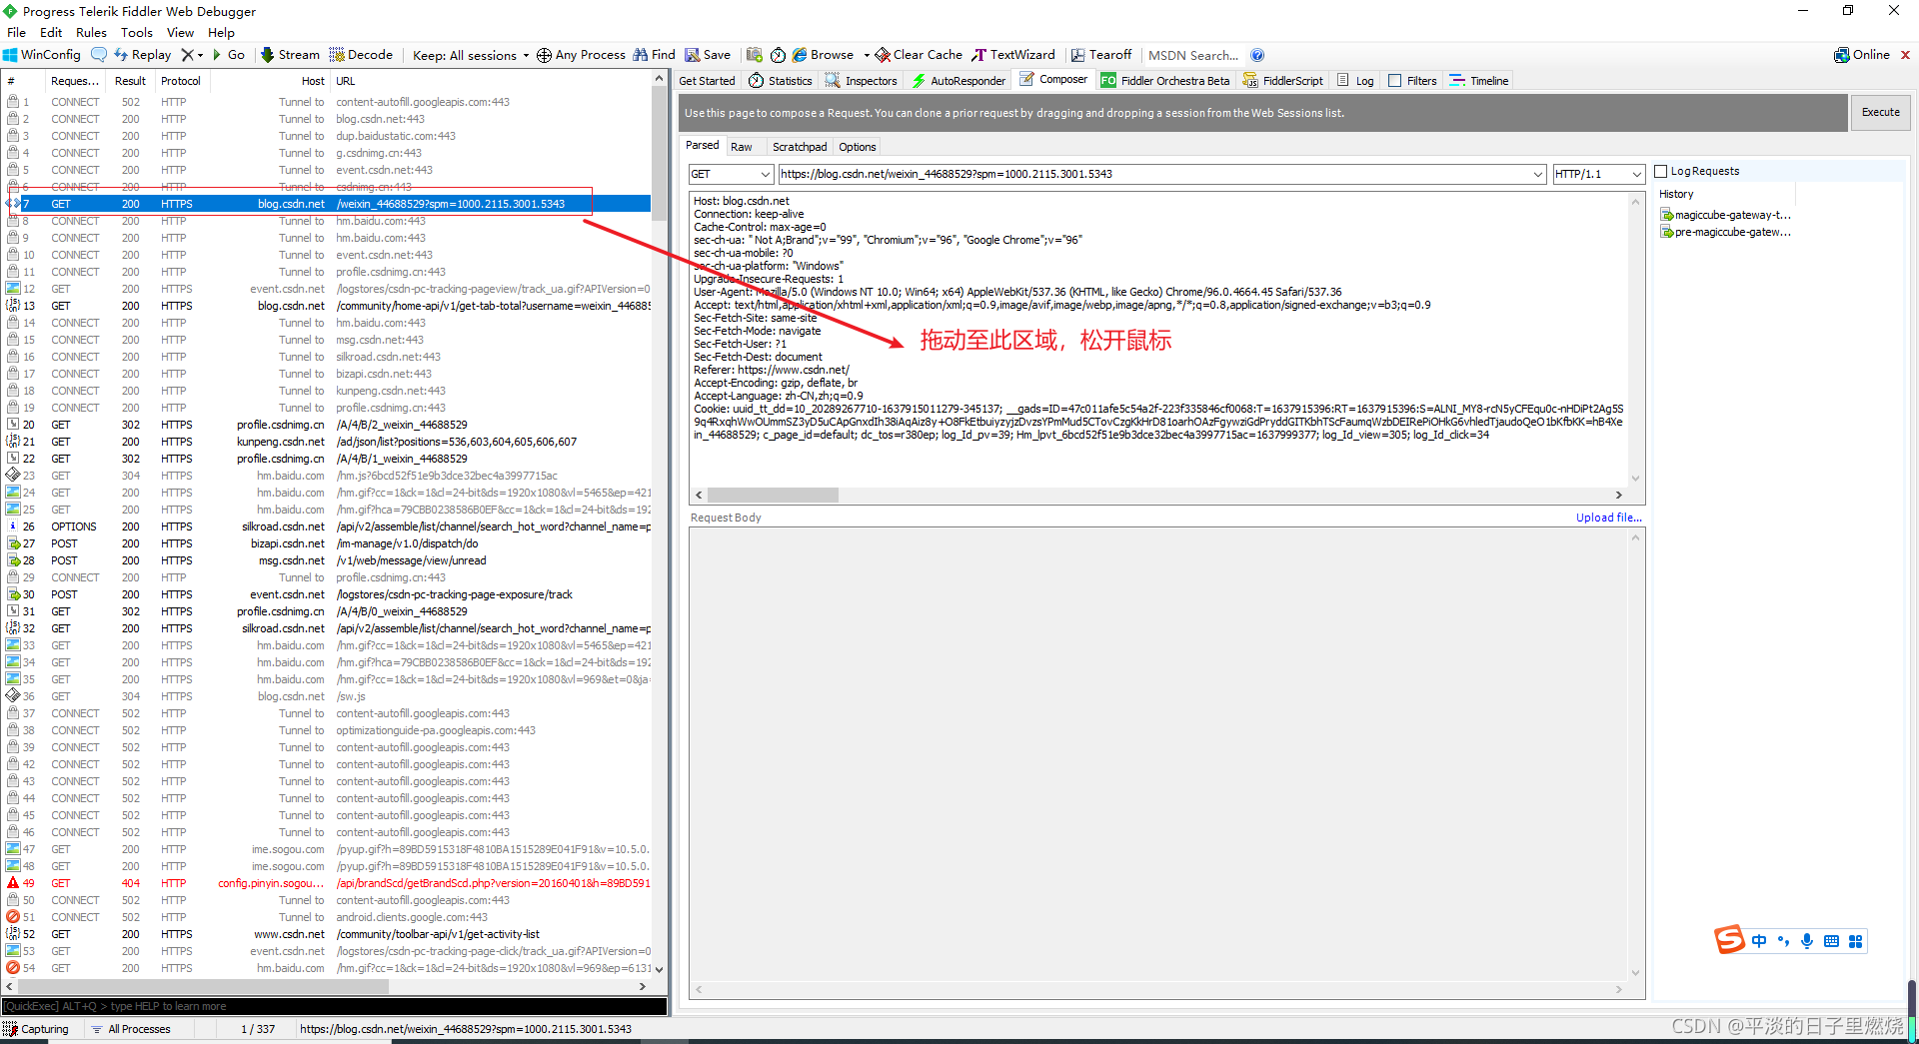This screenshot has width=1919, height=1044.
Task: Pick the Any Process target tool
Action: click(x=581, y=55)
